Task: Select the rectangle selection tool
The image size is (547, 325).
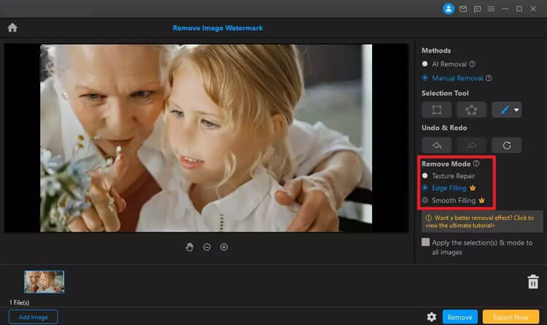Action: pyautogui.click(x=436, y=110)
